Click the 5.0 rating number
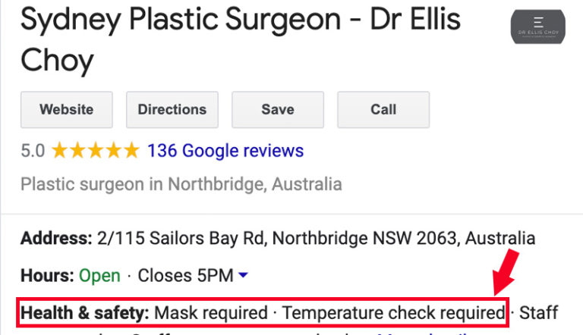Viewport: 583px width, 335px height. 33,151
